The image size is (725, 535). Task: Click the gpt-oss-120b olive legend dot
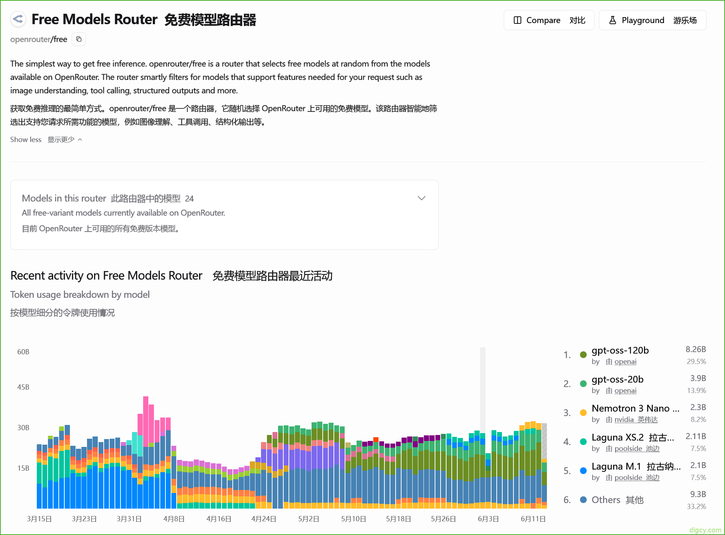[x=583, y=355]
